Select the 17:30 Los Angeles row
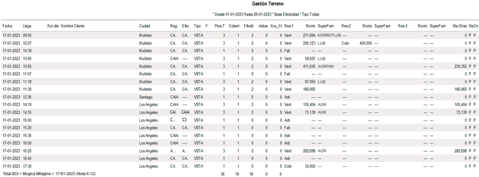Image resolution: width=479 pixels, height=177 pixels. [239, 166]
